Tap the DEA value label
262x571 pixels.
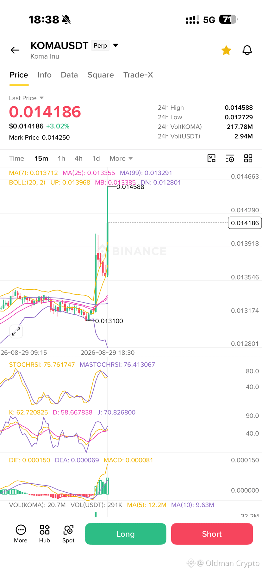click(77, 460)
